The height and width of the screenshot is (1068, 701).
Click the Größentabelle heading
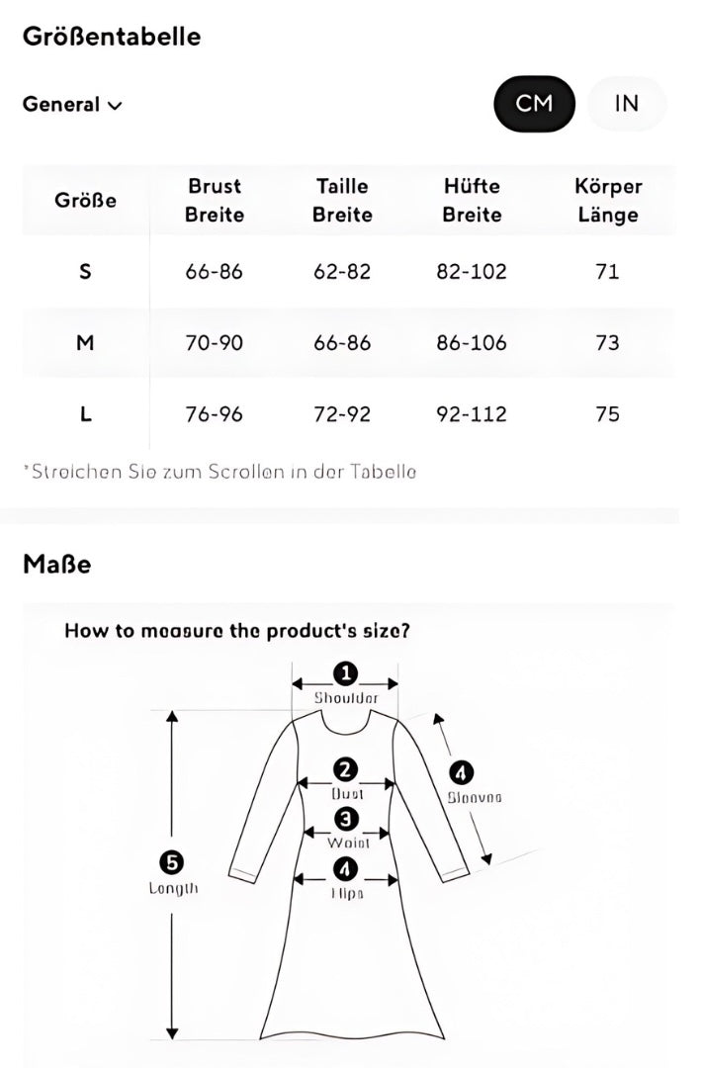[112, 37]
